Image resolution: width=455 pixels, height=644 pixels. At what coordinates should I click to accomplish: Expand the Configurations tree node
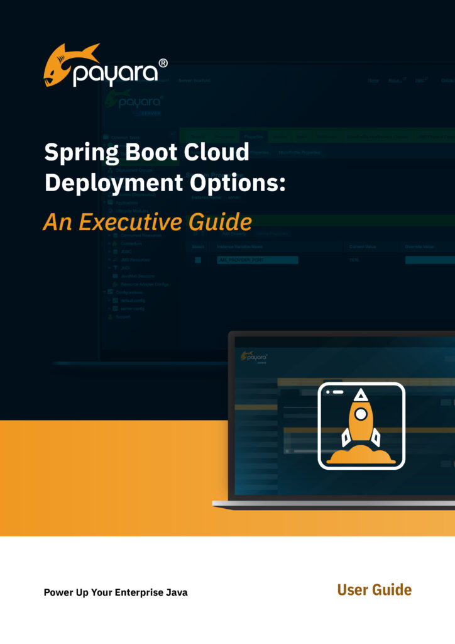(x=105, y=292)
